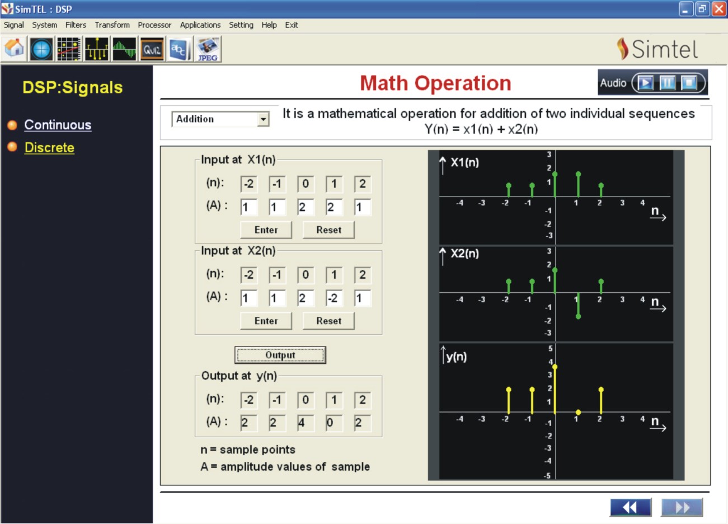The height and width of the screenshot is (524, 728).
Task: Click the X2(n) graph plot
Action: [556, 293]
